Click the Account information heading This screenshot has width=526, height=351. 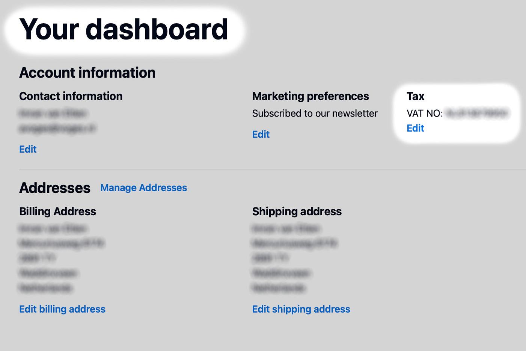point(87,73)
